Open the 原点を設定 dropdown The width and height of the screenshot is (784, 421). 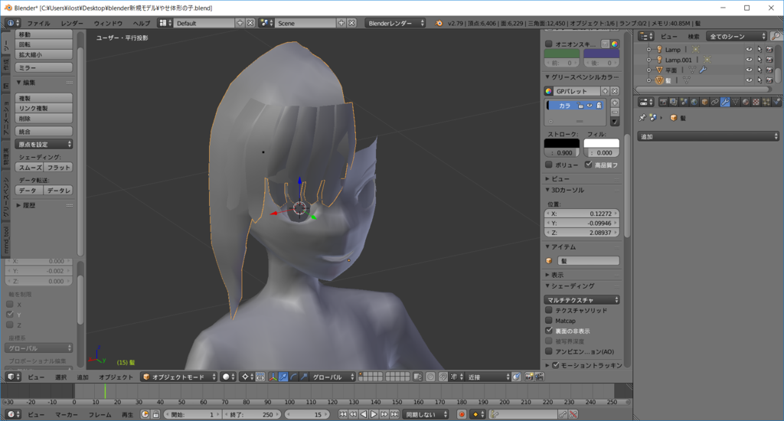coord(44,144)
